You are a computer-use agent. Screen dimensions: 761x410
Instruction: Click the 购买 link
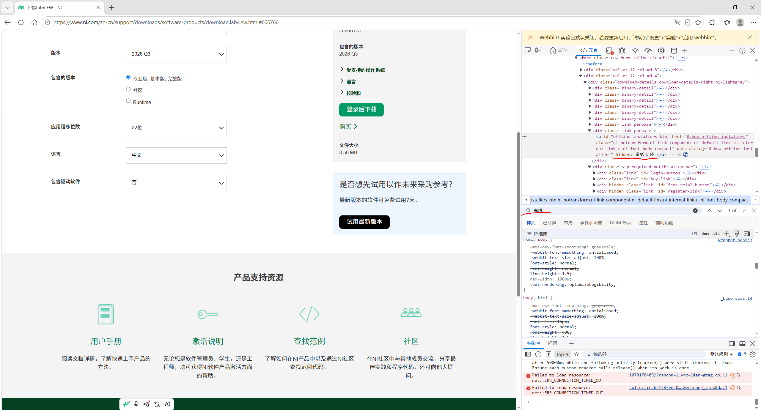pyautogui.click(x=348, y=127)
